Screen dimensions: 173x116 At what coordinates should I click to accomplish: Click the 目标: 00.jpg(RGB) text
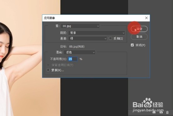[x=72, y=46]
